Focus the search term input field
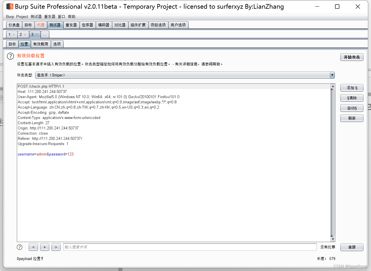 coord(190,247)
